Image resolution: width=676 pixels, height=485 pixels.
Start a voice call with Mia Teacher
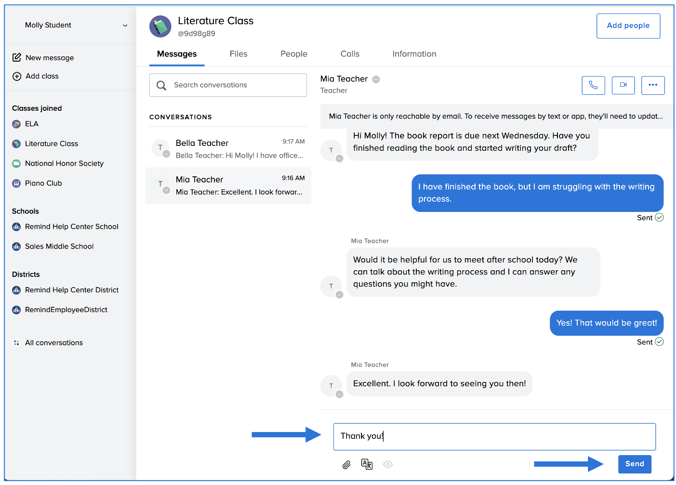(593, 85)
